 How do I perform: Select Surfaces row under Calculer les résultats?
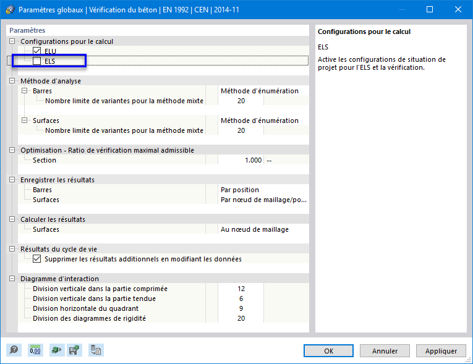pos(46,229)
